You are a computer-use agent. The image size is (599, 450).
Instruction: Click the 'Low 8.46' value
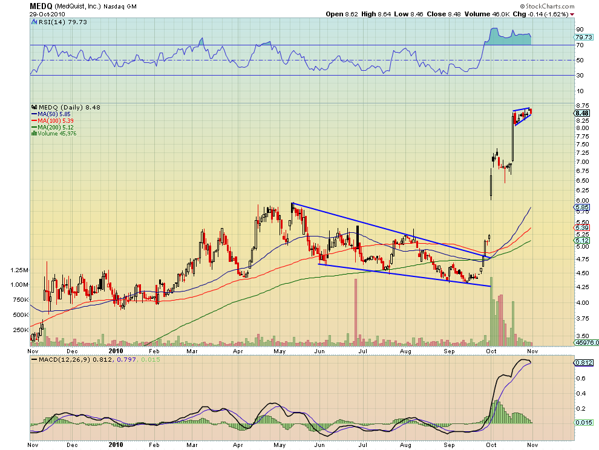pos(408,14)
